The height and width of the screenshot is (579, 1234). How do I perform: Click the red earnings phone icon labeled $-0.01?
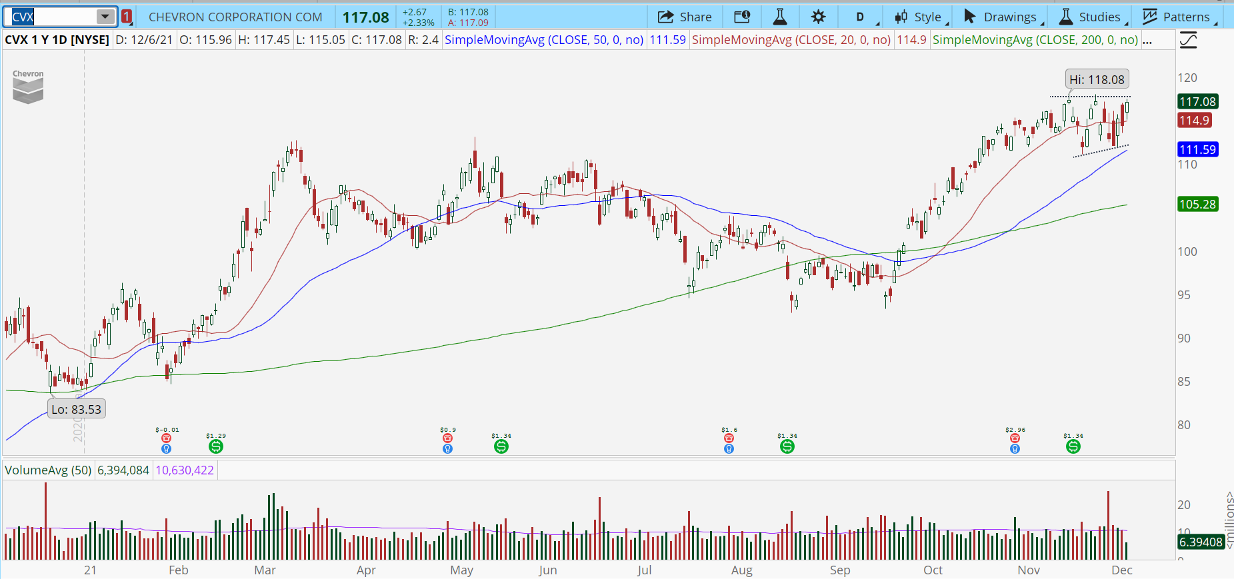click(x=167, y=438)
